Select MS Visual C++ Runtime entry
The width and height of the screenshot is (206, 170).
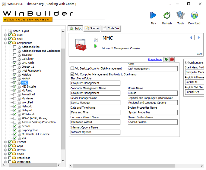36,134
